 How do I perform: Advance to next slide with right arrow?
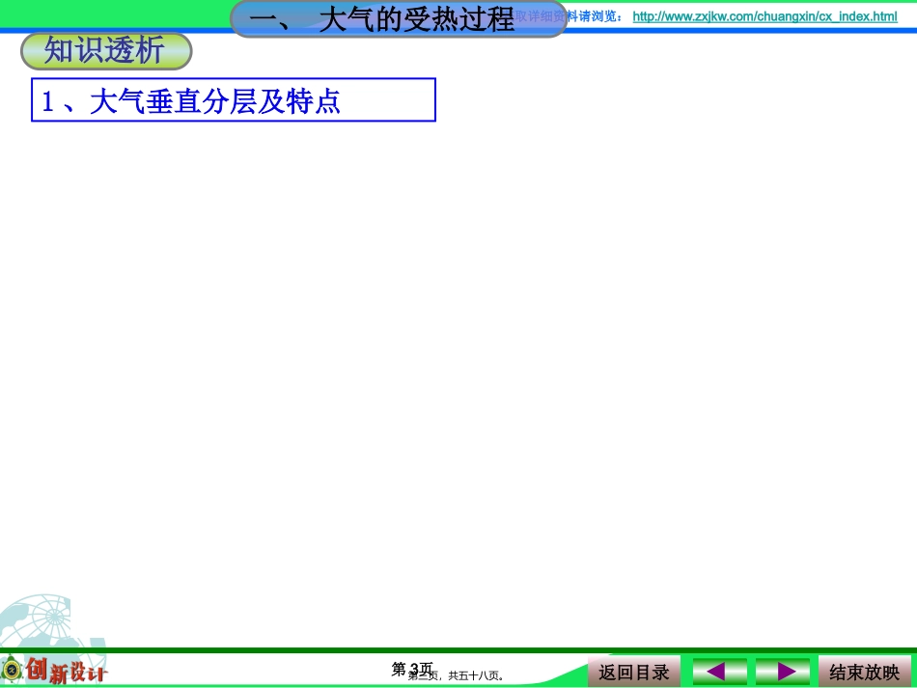(783, 672)
